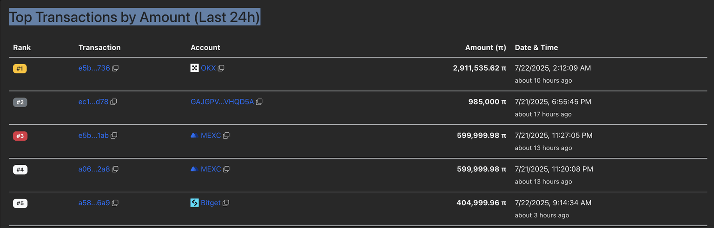Click the OKX exchange logo
The height and width of the screenshot is (228, 714).
(194, 68)
